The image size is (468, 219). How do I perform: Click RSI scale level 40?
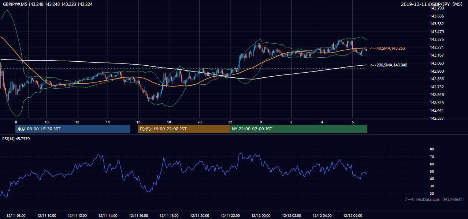[x=432, y=178]
